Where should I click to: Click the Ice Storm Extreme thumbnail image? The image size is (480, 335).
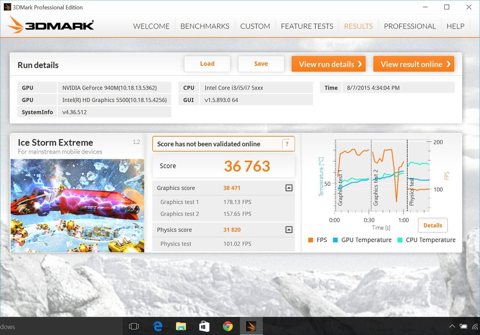pyautogui.click(x=77, y=205)
